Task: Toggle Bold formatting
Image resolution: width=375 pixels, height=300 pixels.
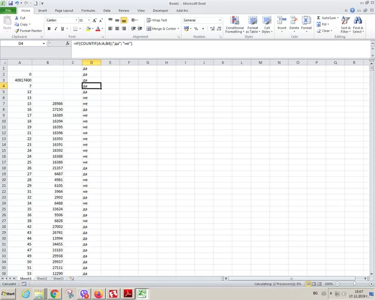Action: pyautogui.click(x=49, y=28)
